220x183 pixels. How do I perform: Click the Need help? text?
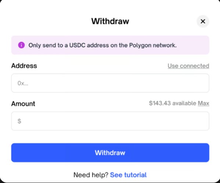click(91, 175)
